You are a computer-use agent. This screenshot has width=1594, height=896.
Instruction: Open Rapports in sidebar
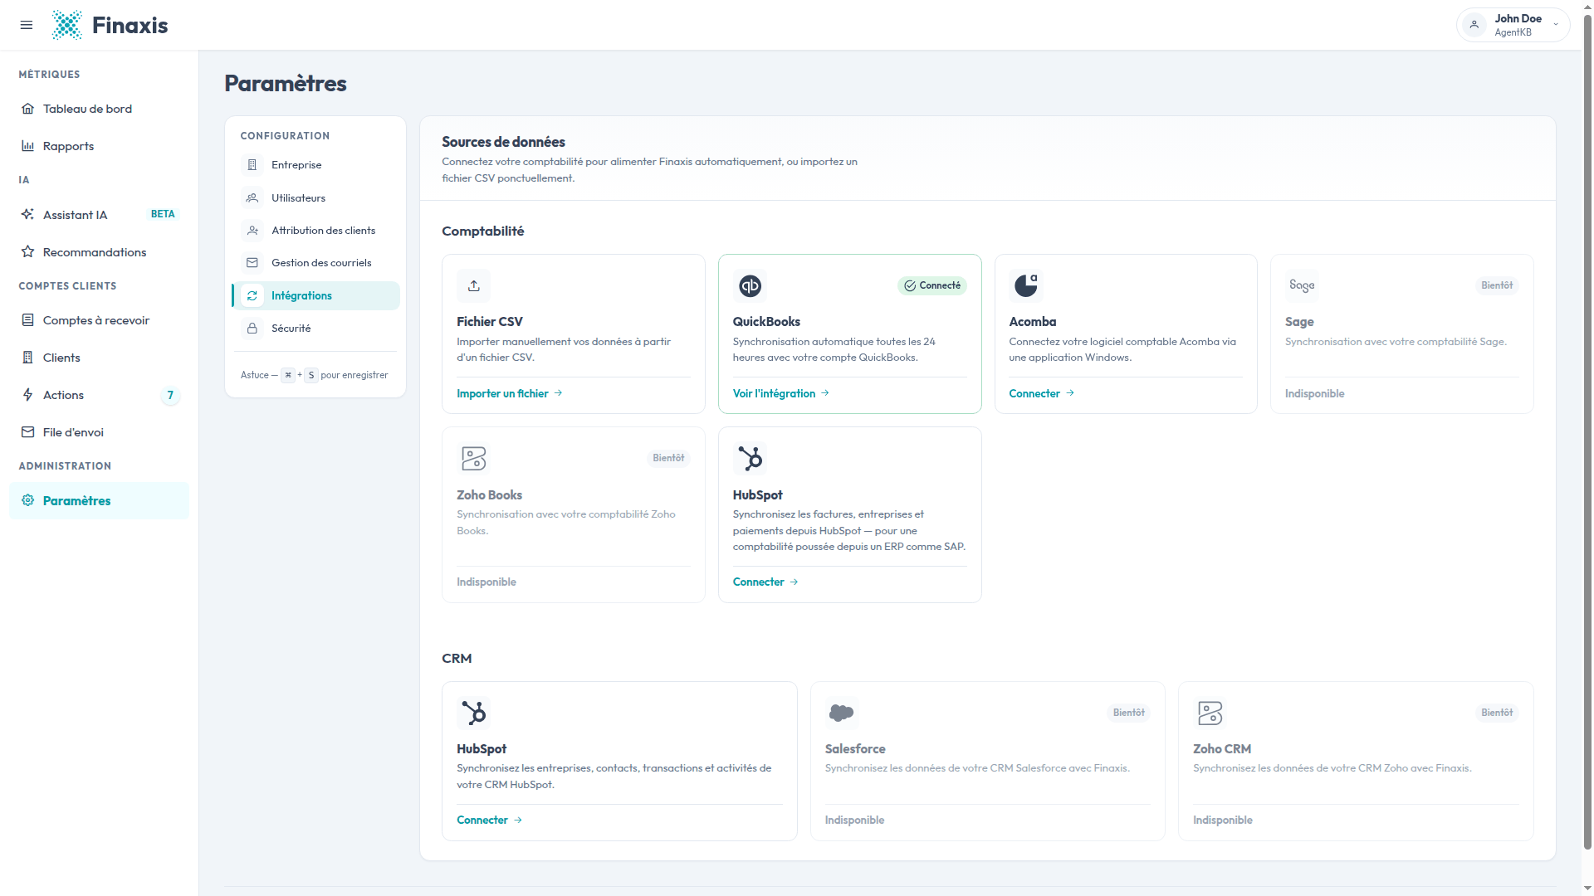(99, 146)
